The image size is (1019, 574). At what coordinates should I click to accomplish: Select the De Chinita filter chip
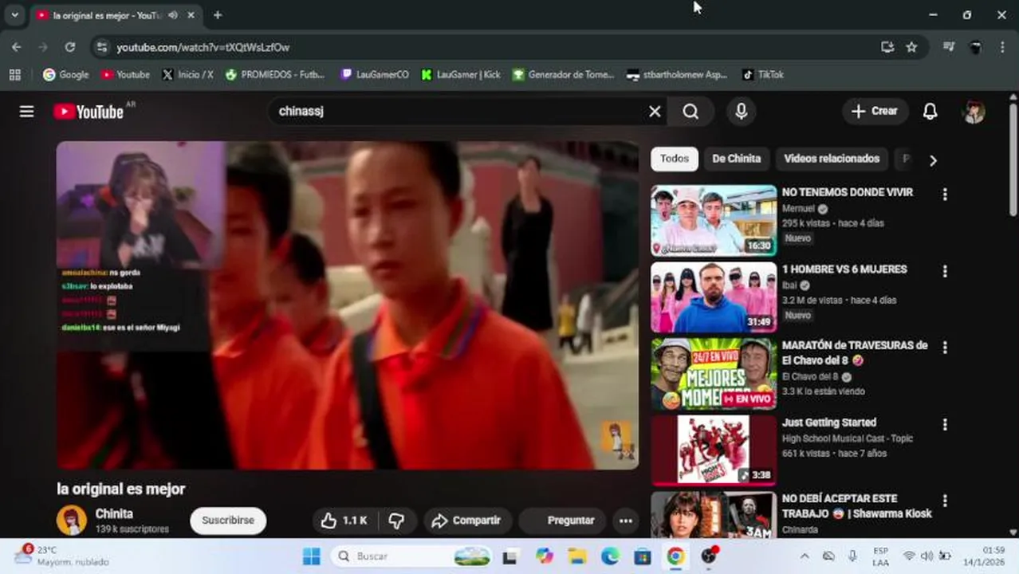point(736,159)
